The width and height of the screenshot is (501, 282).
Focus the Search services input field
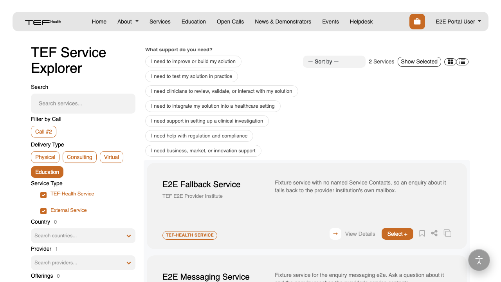coord(83,103)
